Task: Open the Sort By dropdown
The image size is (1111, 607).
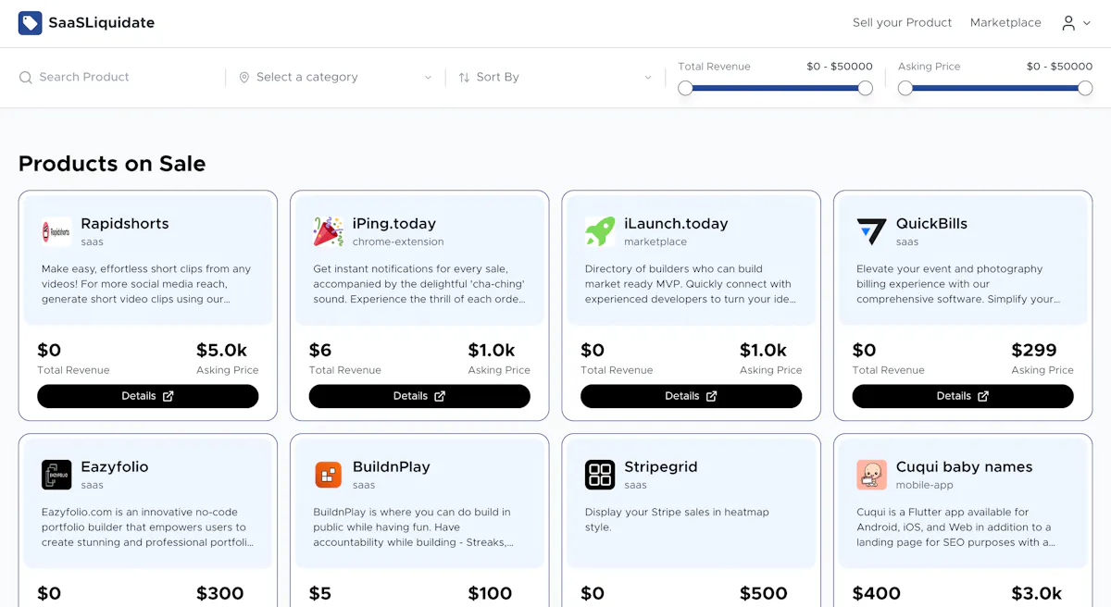Action: coord(555,78)
